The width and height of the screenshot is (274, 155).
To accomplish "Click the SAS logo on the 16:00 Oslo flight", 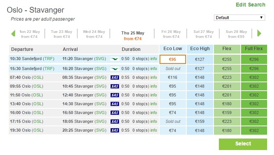I will pyautogui.click(x=114, y=113).
